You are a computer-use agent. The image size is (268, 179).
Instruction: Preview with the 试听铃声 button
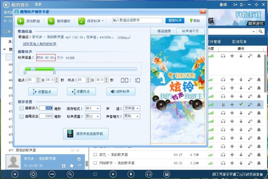[121, 91]
